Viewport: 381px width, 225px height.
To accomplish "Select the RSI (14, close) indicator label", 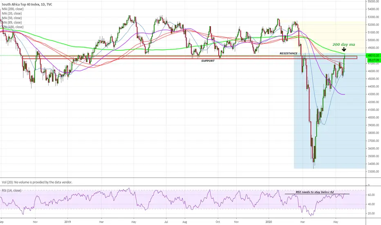I will pos(11,191).
